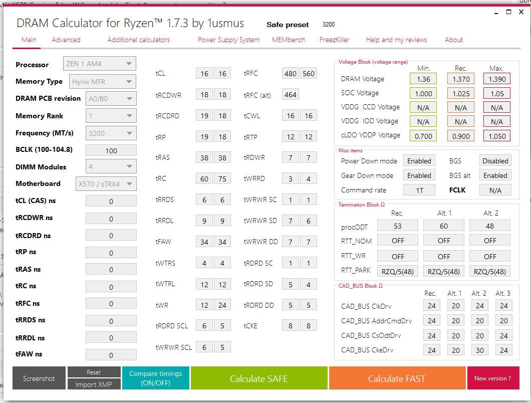This screenshot has width=531, height=403.
Task: Minimize the DRAM Calculator window
Action: (x=496, y=13)
